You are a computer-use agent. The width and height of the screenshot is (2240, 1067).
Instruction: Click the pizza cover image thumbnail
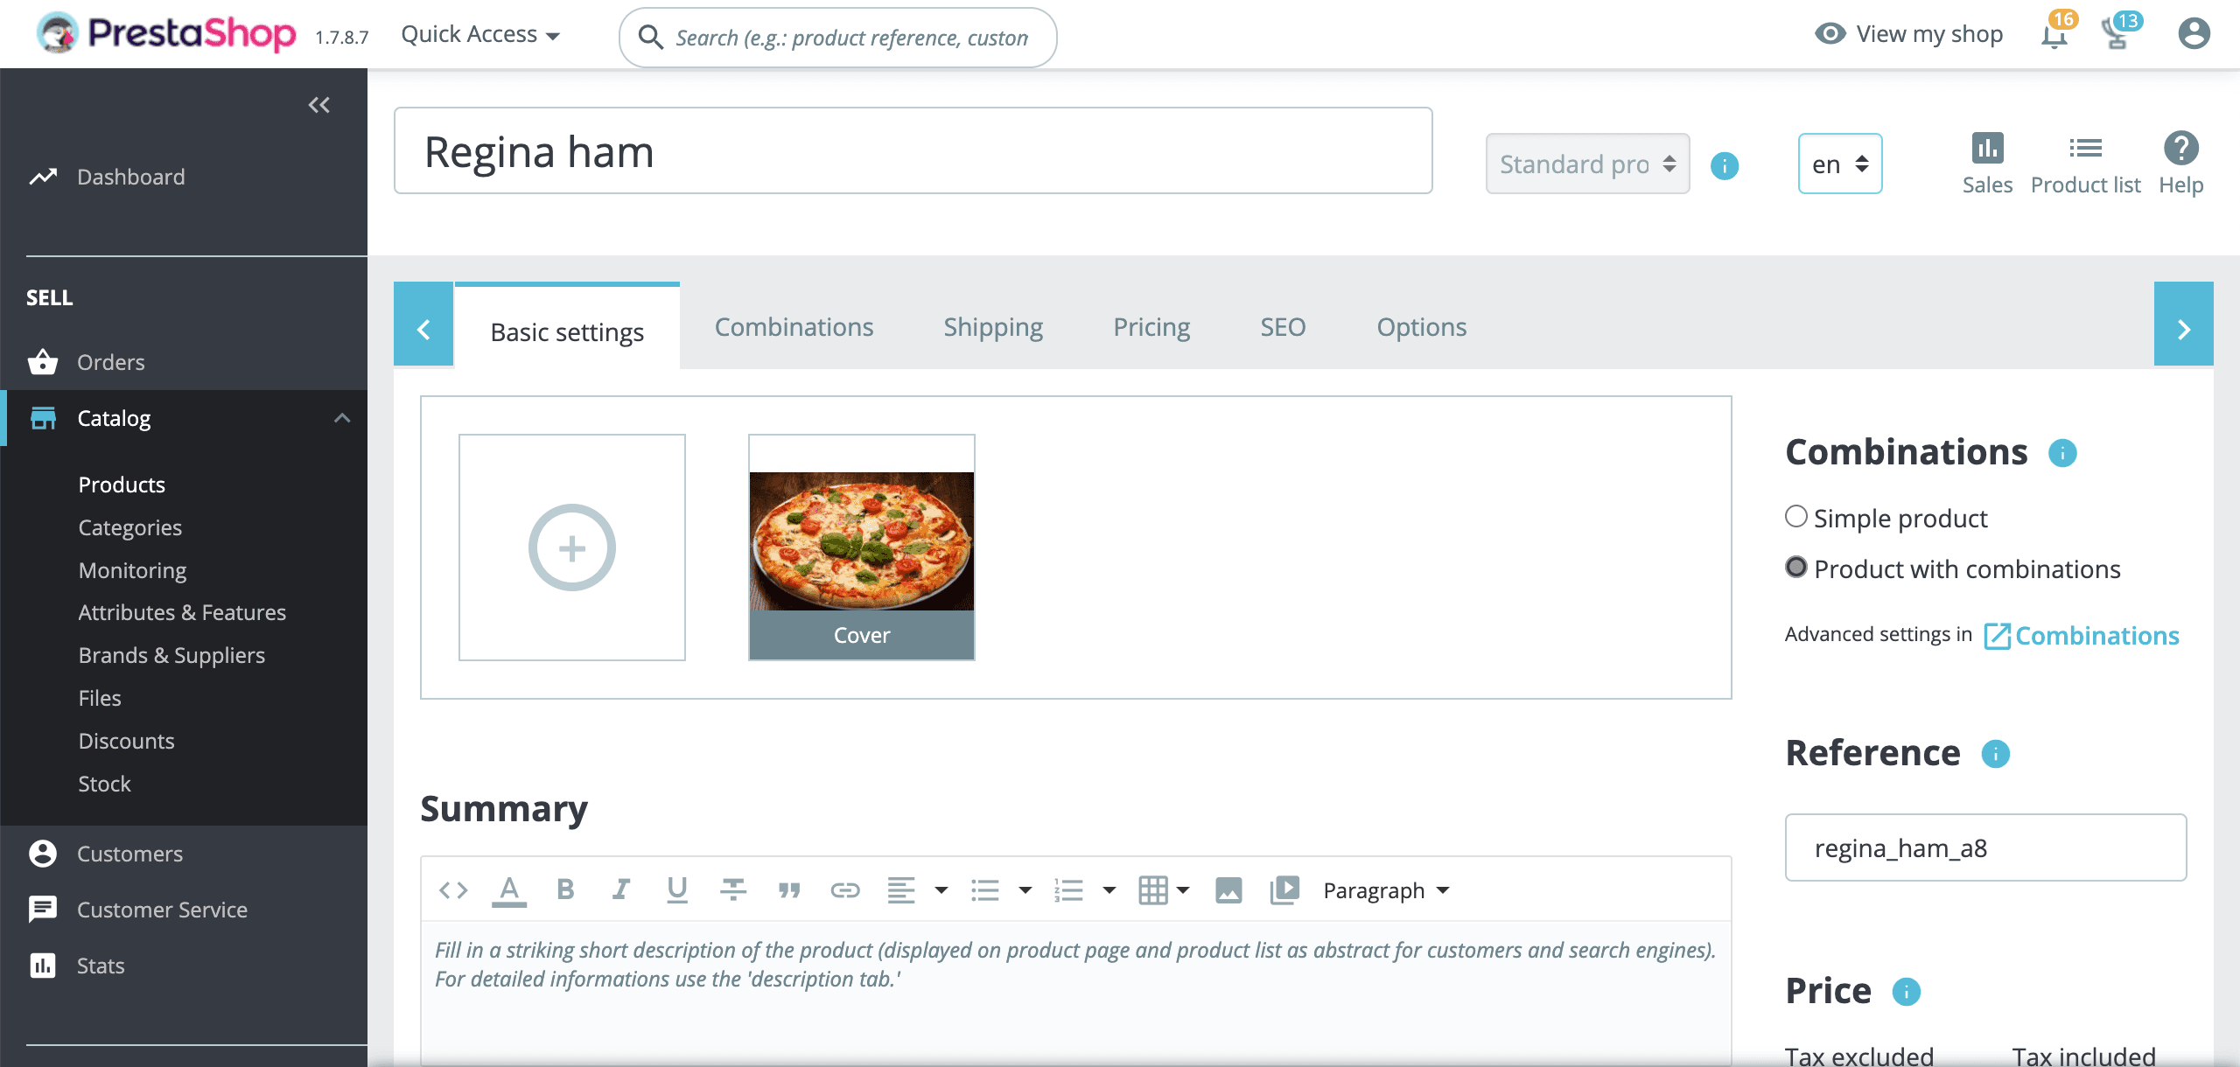[x=861, y=540]
